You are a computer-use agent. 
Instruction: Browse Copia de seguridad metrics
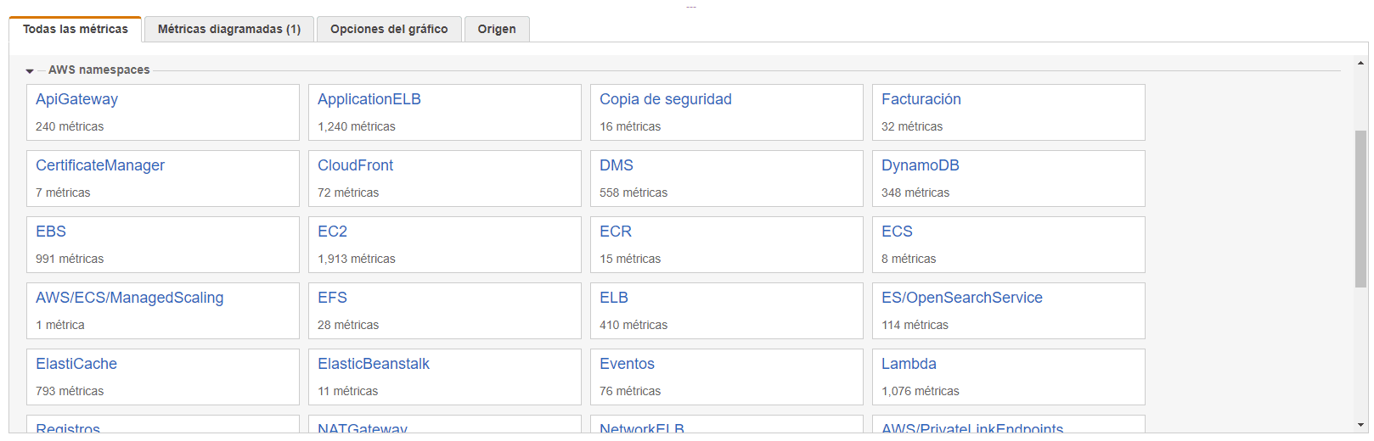click(666, 99)
